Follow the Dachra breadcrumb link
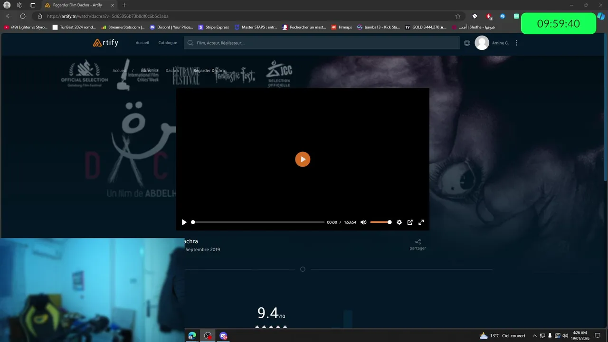The height and width of the screenshot is (342, 608). (172, 70)
